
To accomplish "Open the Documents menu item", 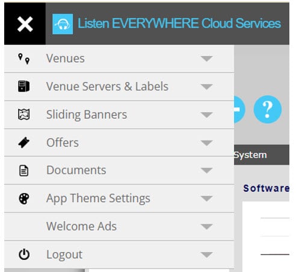I will [119, 170].
